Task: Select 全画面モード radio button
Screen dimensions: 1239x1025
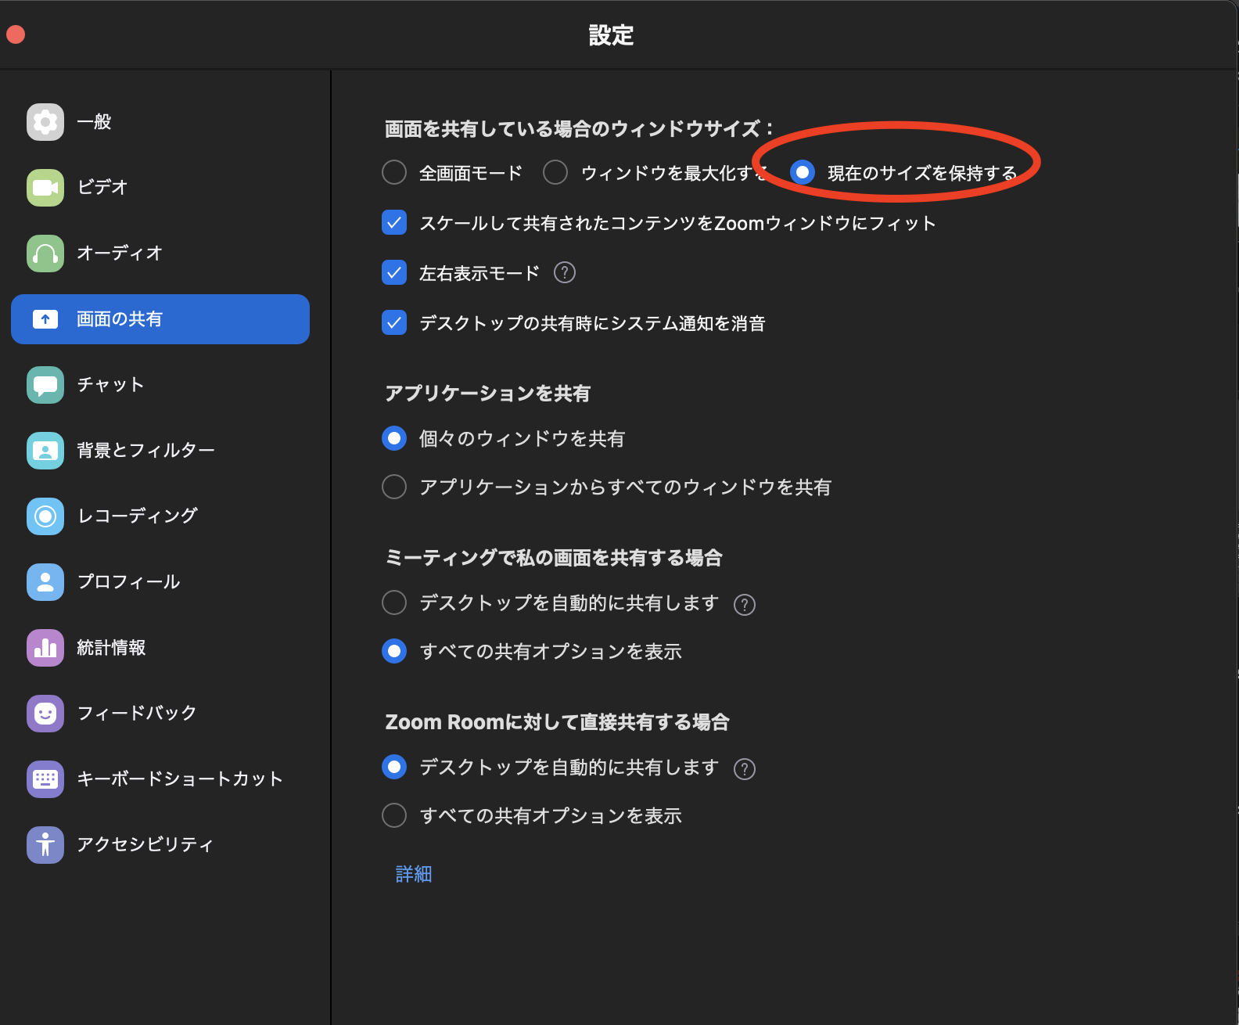Action: 394,172
